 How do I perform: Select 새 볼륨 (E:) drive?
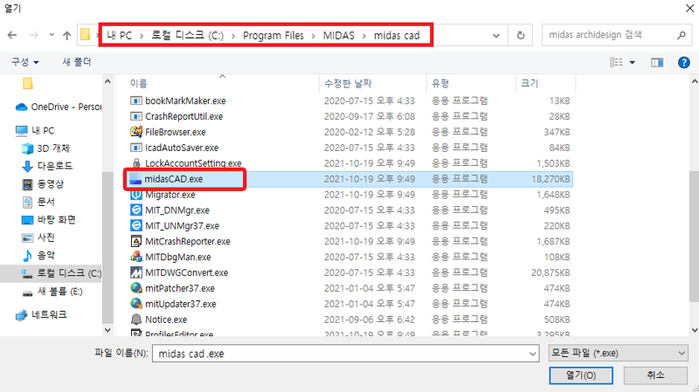52,292
